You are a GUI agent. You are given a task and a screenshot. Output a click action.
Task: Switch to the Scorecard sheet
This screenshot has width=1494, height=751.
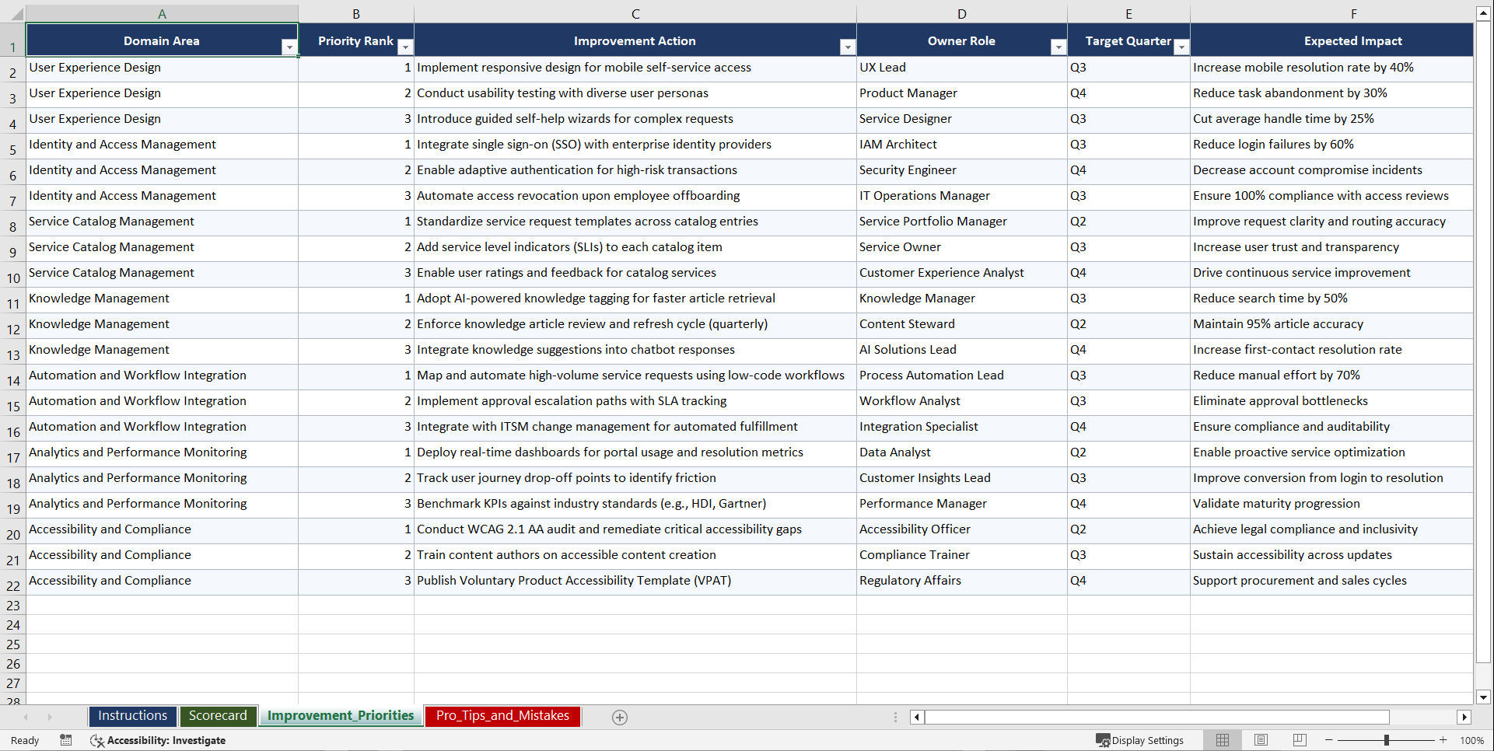(x=218, y=716)
